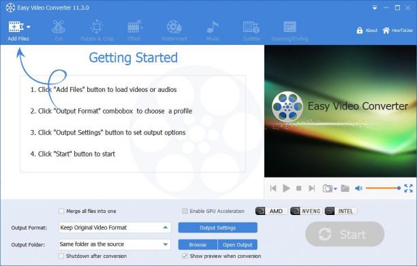
Task: Adjust the orange volume slider
Action: (383, 188)
